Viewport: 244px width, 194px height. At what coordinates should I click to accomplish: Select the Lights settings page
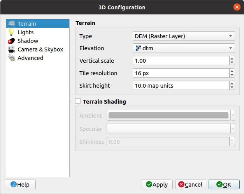tap(26, 32)
